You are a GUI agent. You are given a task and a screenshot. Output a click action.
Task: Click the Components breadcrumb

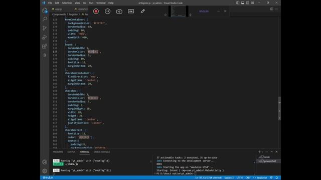pyautogui.click(x=59, y=14)
